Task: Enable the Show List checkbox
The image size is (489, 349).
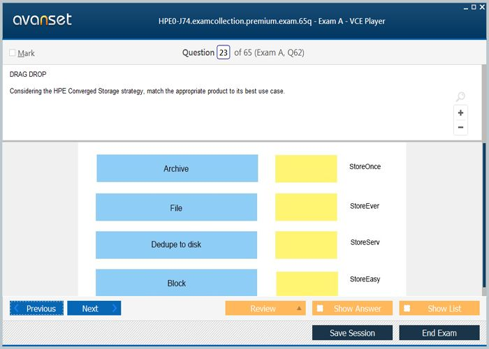Action: coord(407,309)
